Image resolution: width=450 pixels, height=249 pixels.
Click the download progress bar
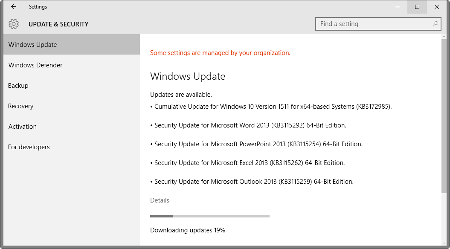(210, 216)
